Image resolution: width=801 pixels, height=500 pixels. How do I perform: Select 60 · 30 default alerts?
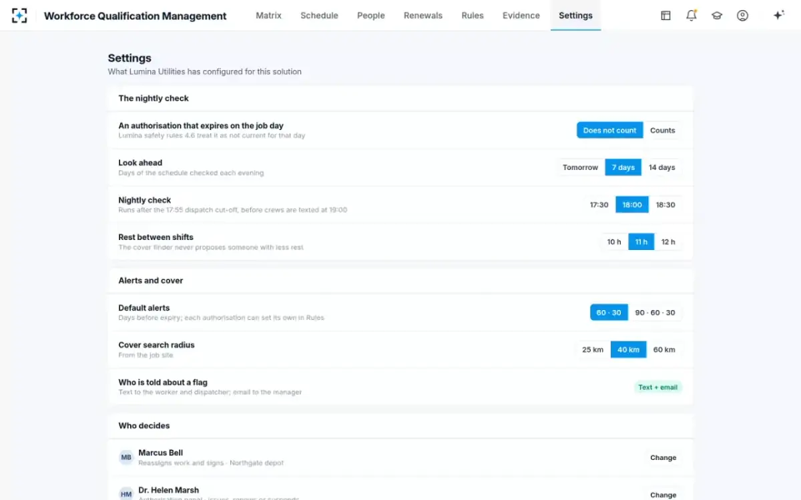(x=609, y=313)
